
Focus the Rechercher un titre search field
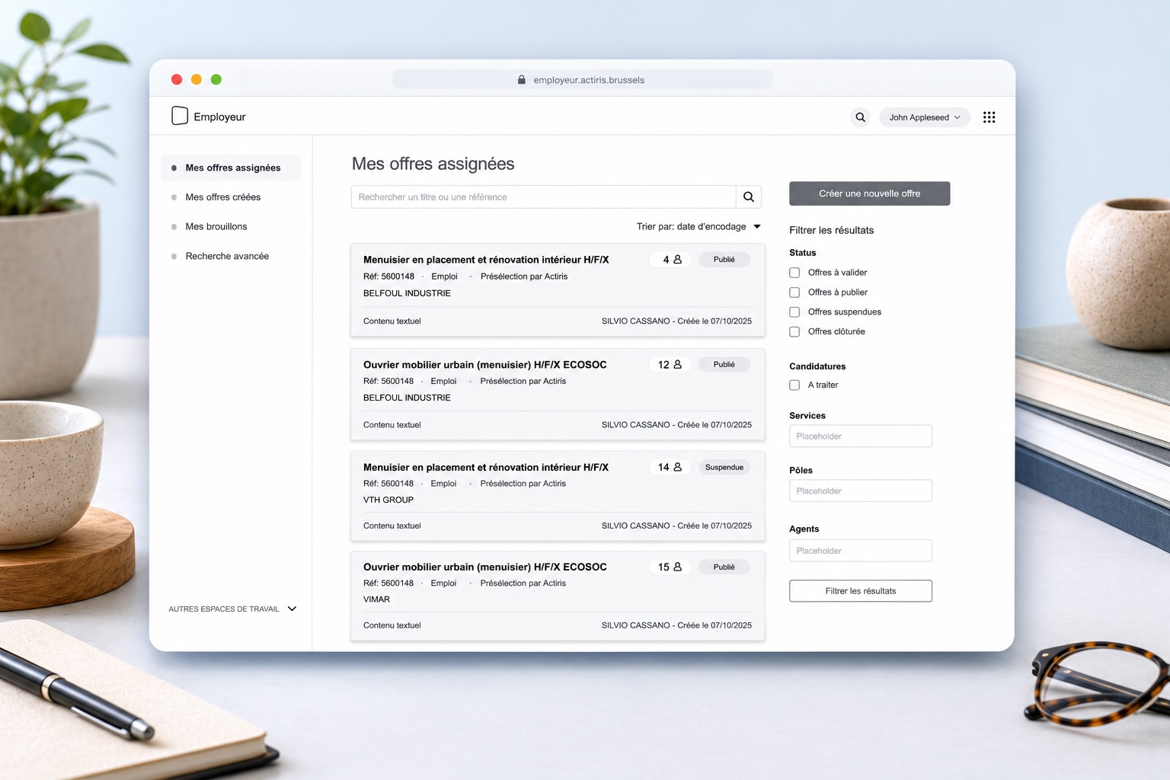click(x=544, y=197)
